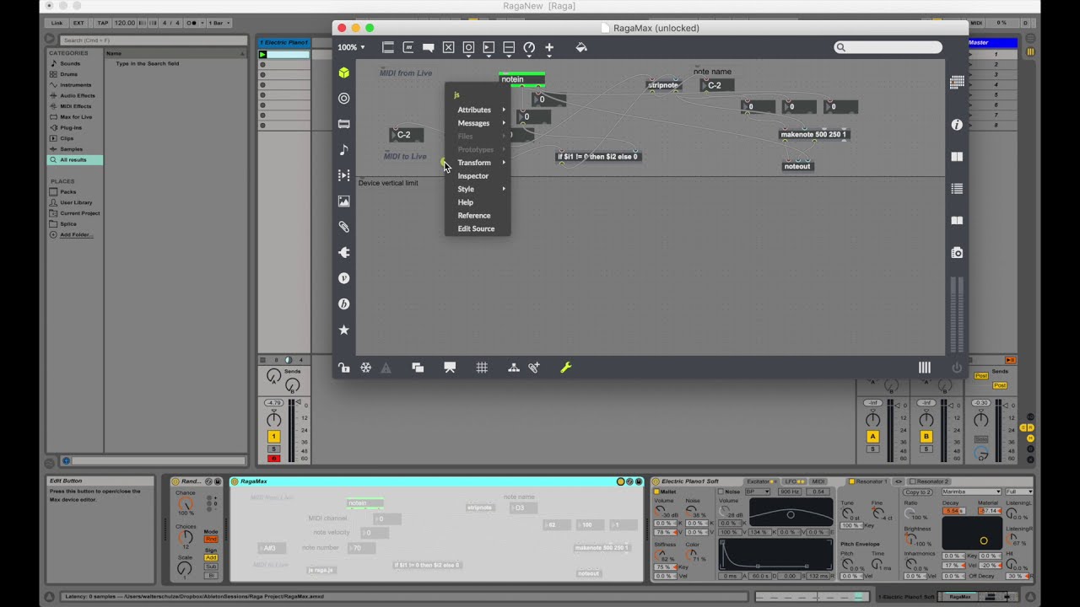Select the Toggle object from the Max toolbar

pyautogui.click(x=448, y=47)
